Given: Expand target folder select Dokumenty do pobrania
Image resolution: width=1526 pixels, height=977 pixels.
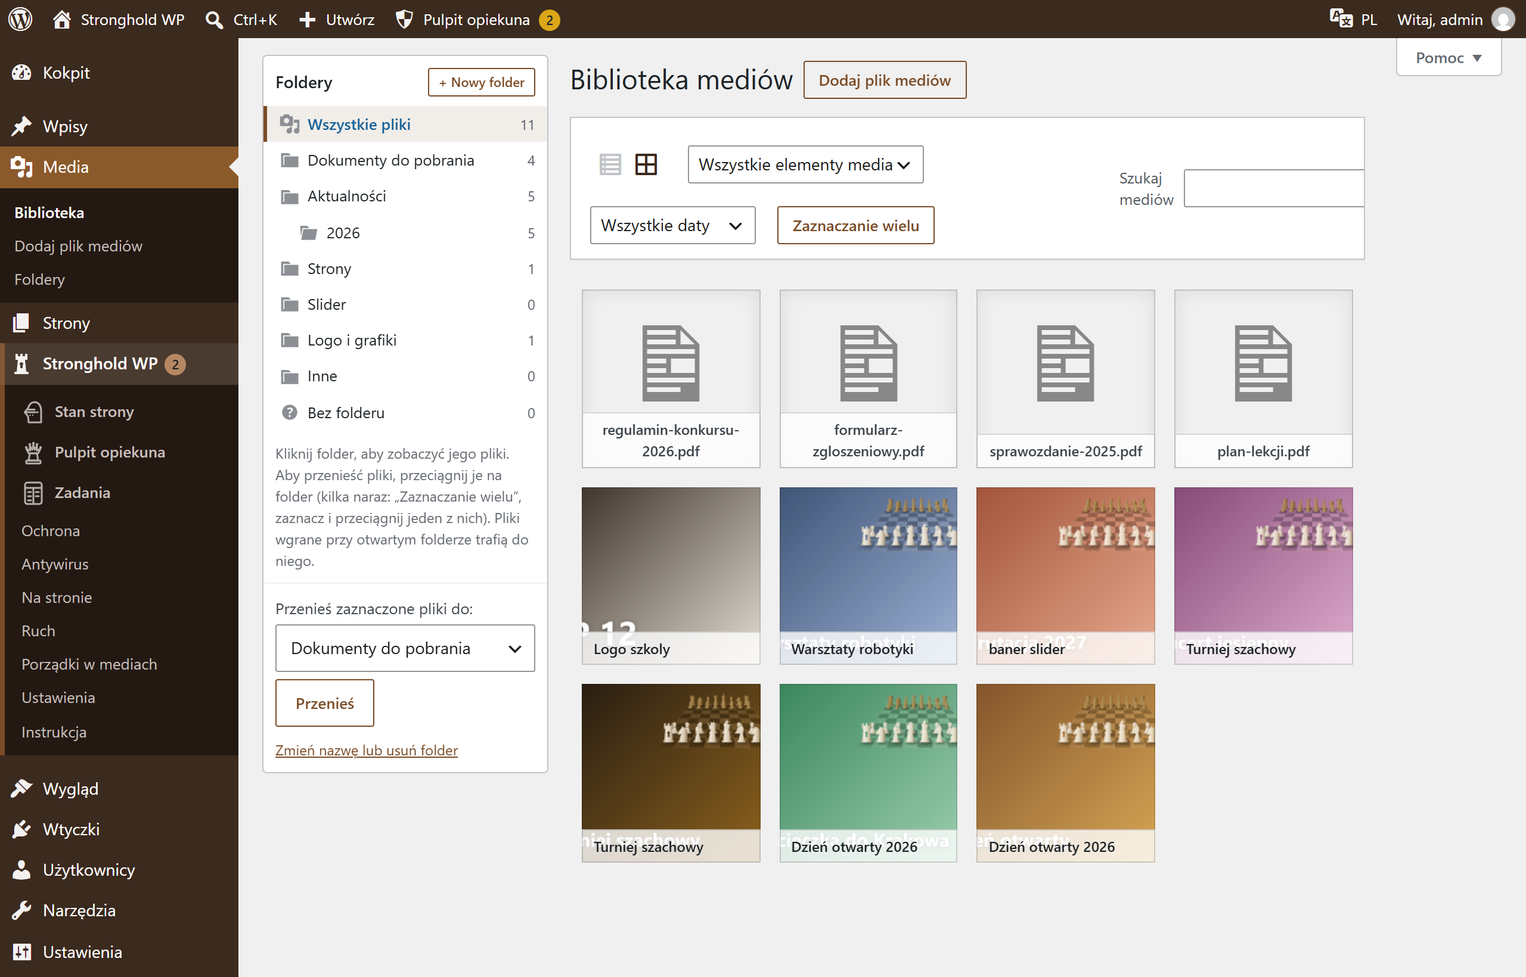Looking at the screenshot, I should pyautogui.click(x=405, y=648).
